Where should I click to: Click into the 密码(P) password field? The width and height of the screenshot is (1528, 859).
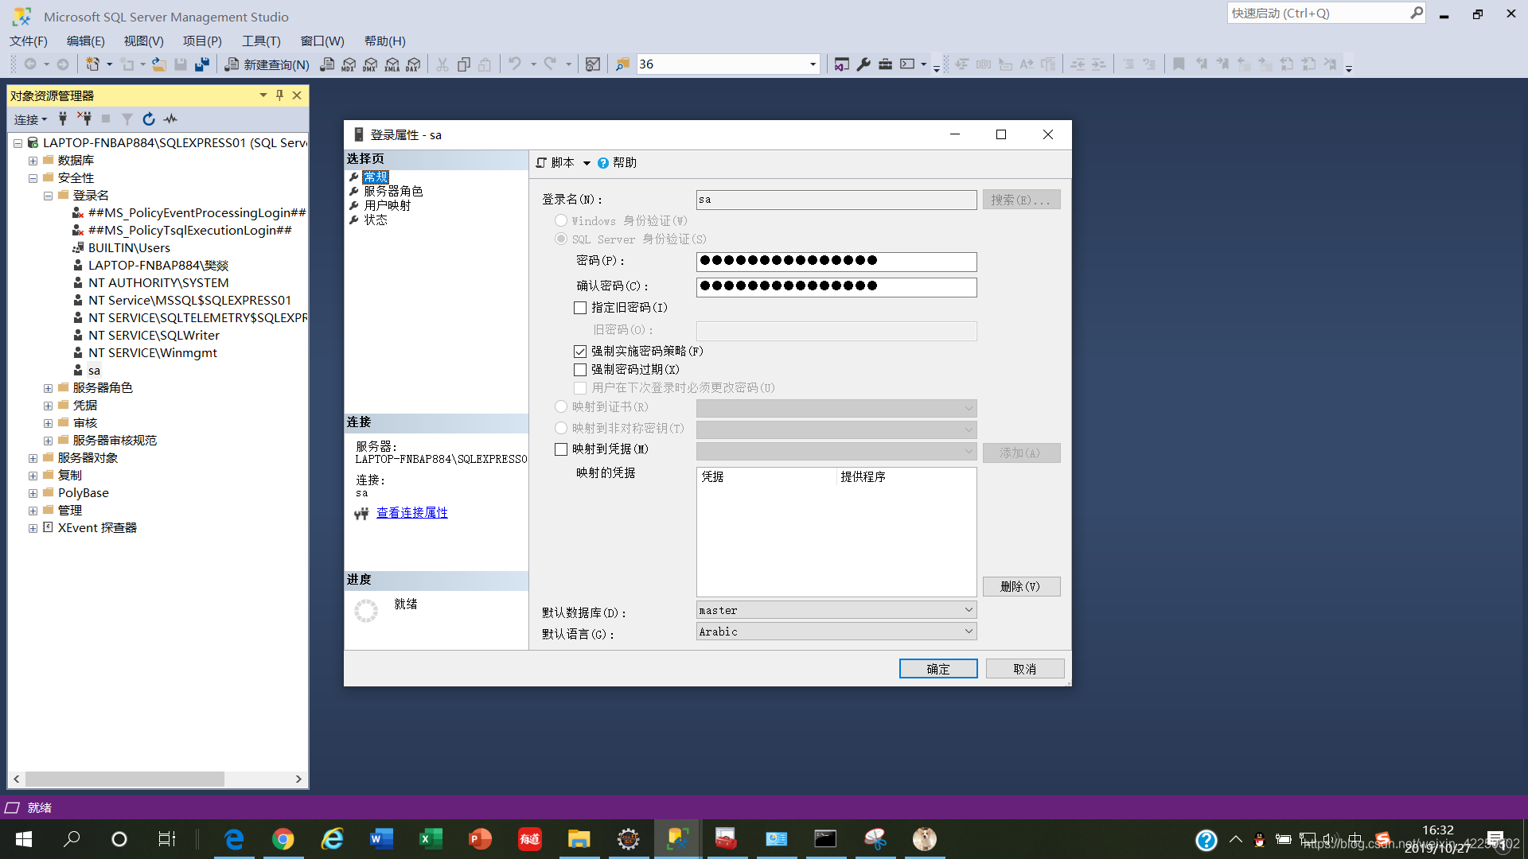coord(836,262)
